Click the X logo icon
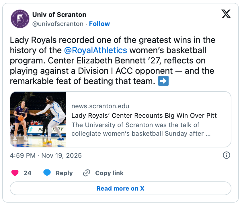242x208 pixels. coord(226,14)
